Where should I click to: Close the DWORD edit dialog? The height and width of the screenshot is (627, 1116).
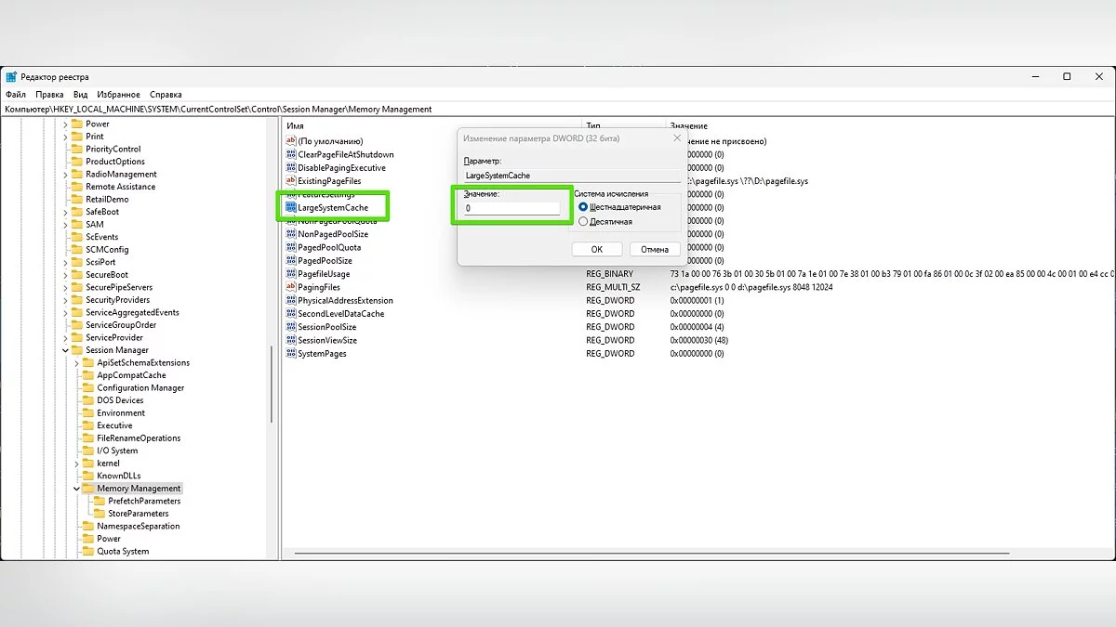[676, 138]
